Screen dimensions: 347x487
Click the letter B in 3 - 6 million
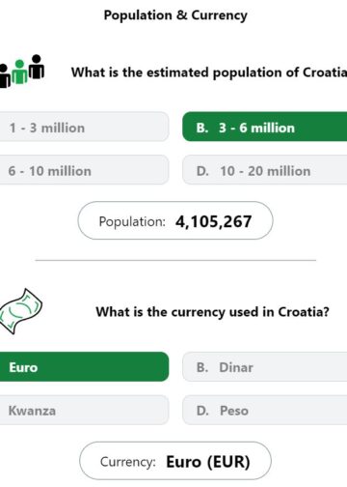(x=202, y=128)
